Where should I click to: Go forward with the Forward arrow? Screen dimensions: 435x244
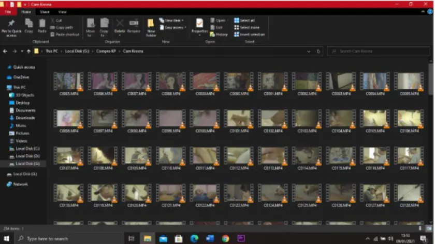click(15, 51)
